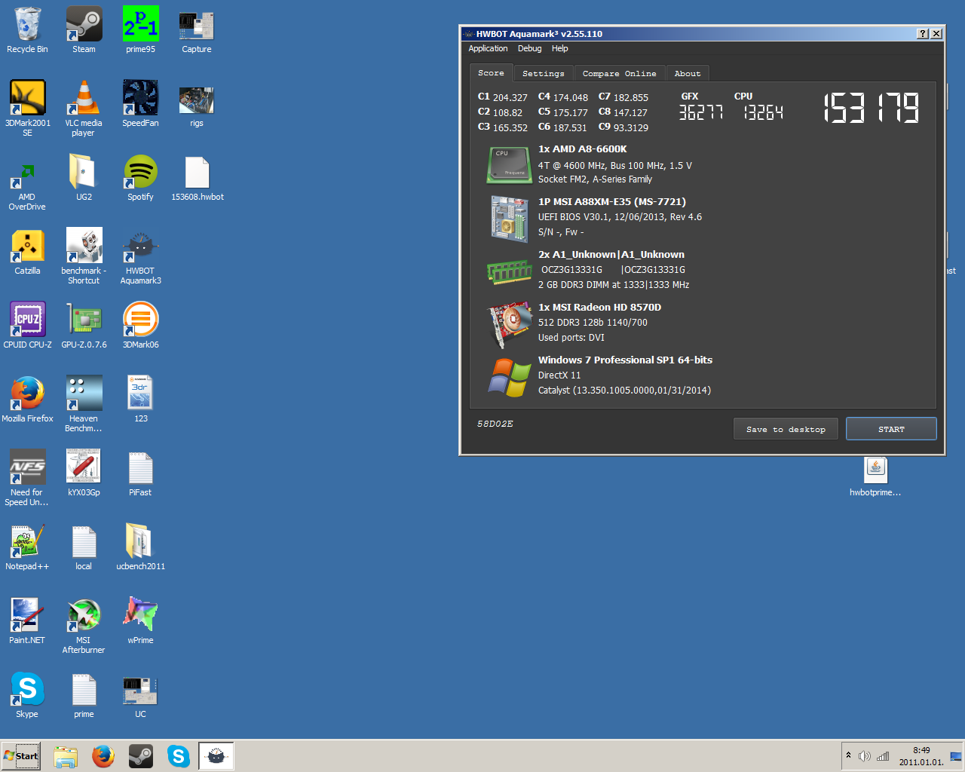Viewport: 965px width, 772px height.
Task: Click the START benchmark button
Action: pos(891,429)
